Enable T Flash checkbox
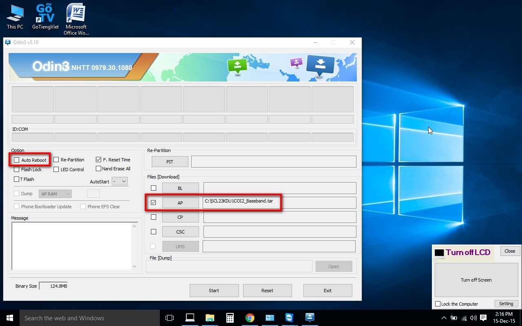This screenshot has width=522, height=326. tap(17, 179)
